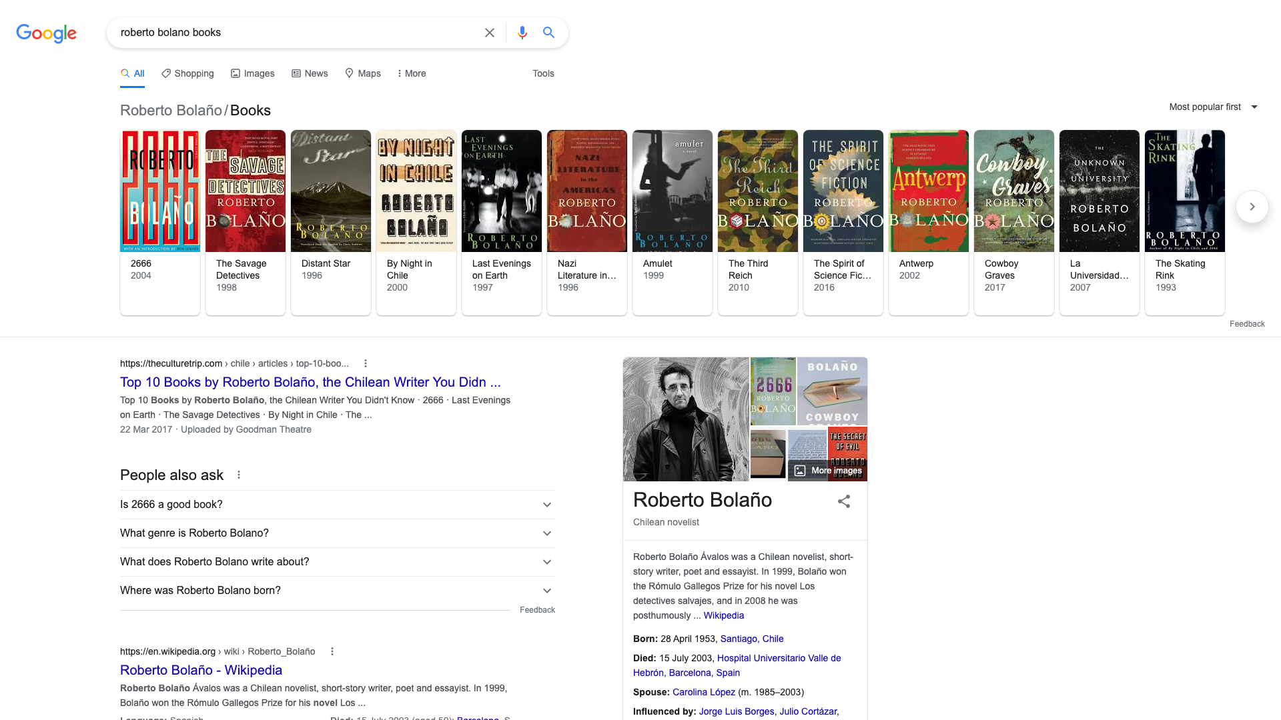
Task: Open The Spirit of Science Fiction card
Action: (843, 222)
